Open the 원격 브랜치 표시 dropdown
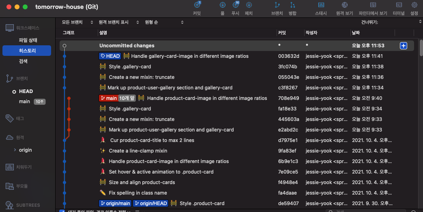Viewport: 423px width, 212px height. click(119, 22)
